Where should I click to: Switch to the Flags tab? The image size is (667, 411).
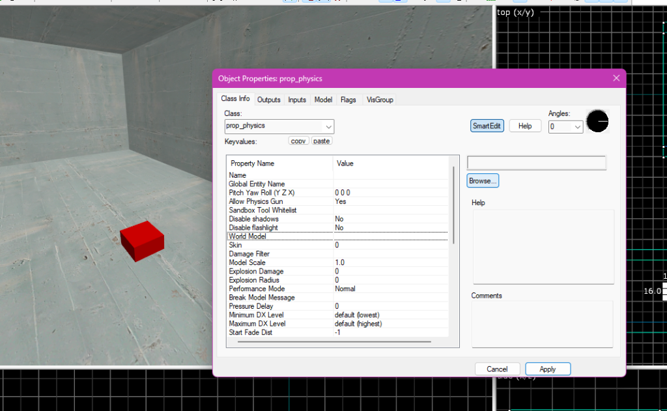tap(348, 100)
